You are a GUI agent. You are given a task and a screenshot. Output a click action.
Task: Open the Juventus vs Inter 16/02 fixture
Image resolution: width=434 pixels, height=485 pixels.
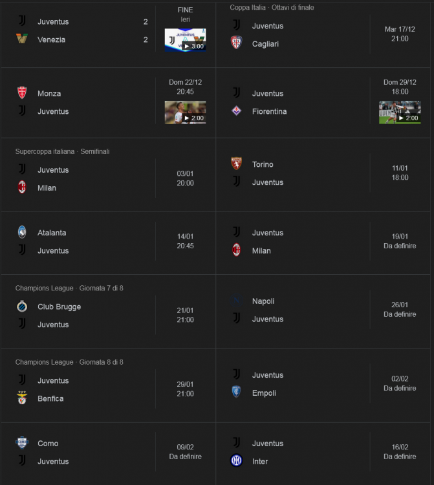click(x=323, y=452)
